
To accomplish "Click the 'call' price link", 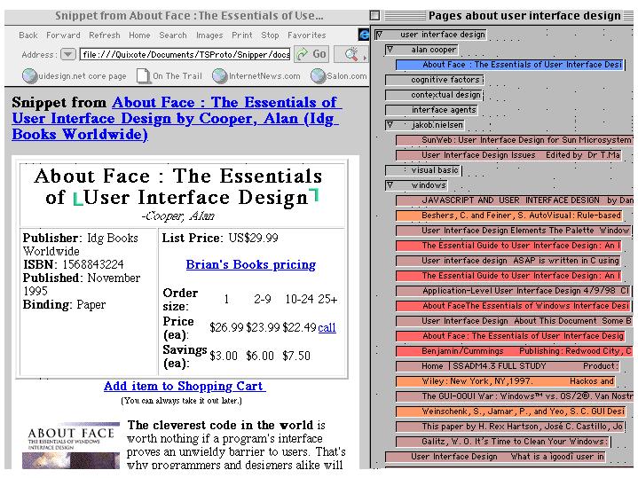I will click(327, 327).
